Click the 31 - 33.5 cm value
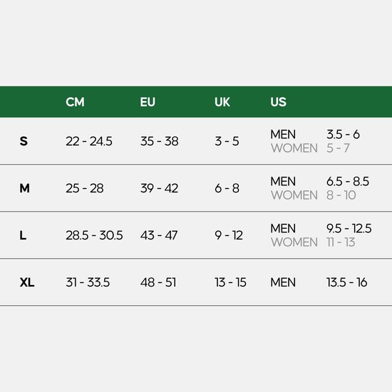Viewport: 392px width, 392px height. coord(88,282)
